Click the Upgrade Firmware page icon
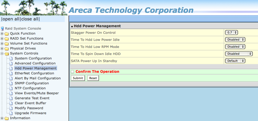This screenshot has height=121, width=258. coord(11,113)
